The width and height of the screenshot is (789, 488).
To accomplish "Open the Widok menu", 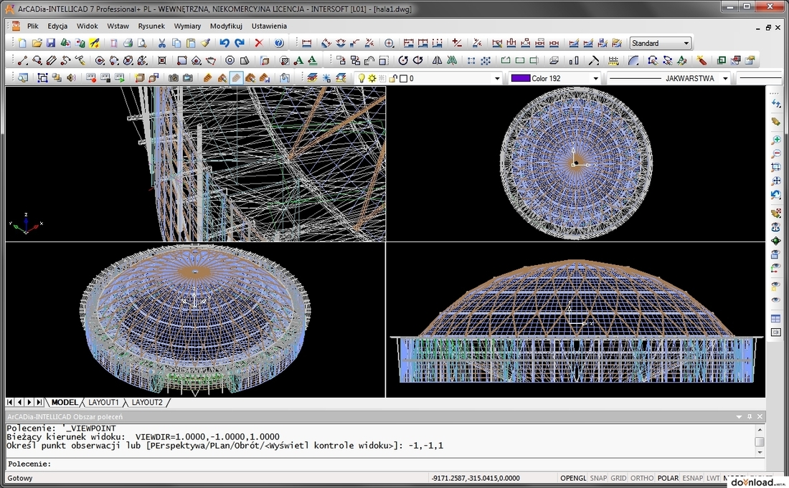I will tap(87, 26).
